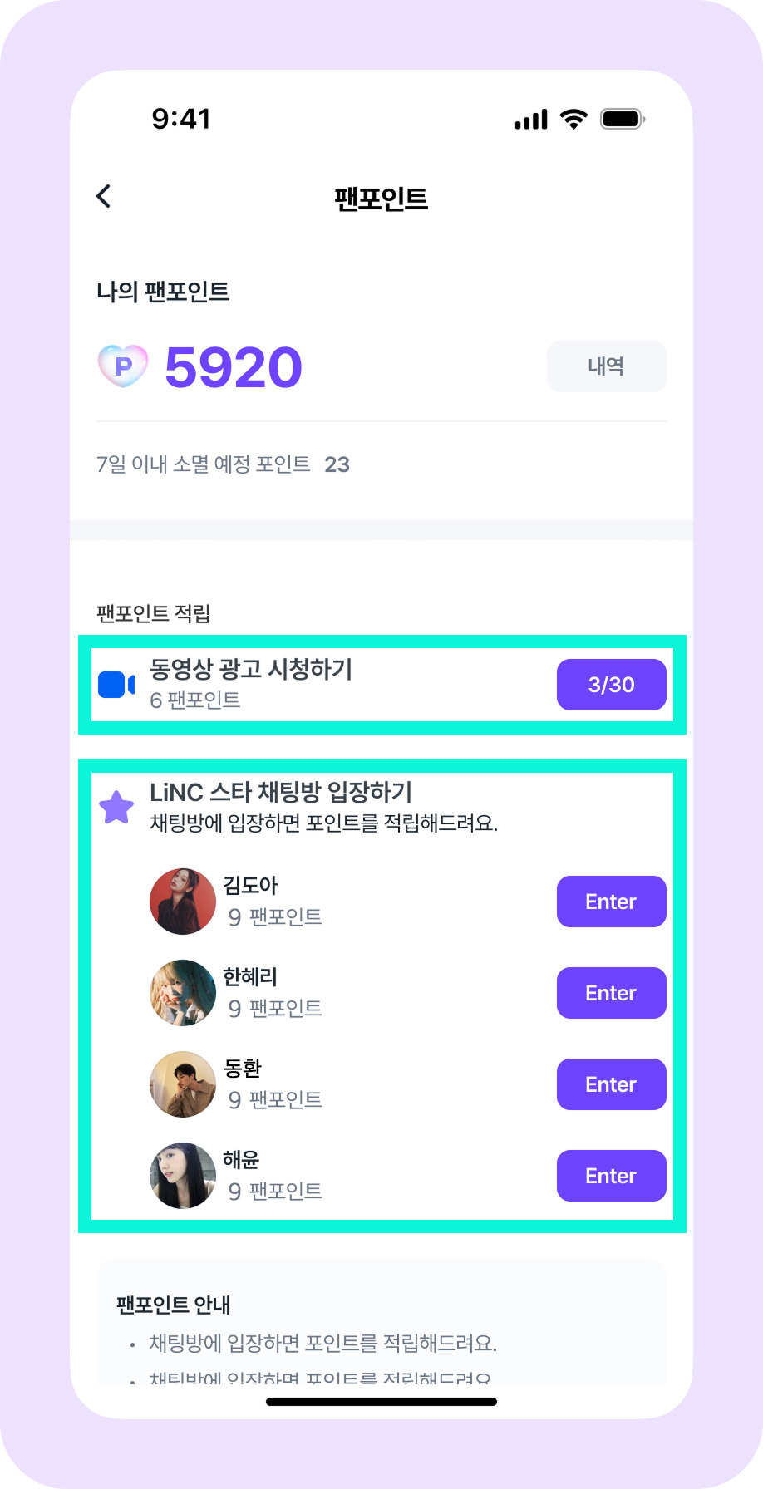This screenshot has width=763, height=1489.
Task: Tap the home indicator bar
Action: coord(381,1402)
